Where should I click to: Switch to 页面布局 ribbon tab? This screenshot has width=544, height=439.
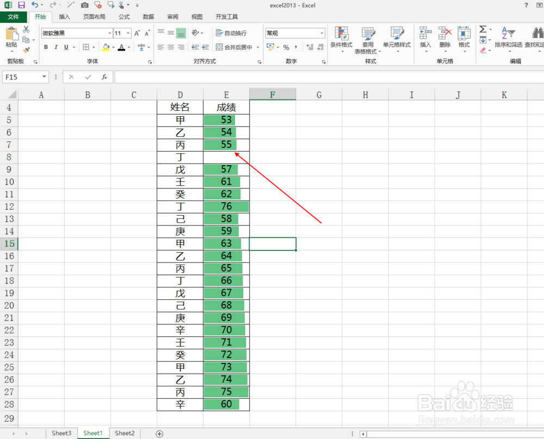coord(94,17)
